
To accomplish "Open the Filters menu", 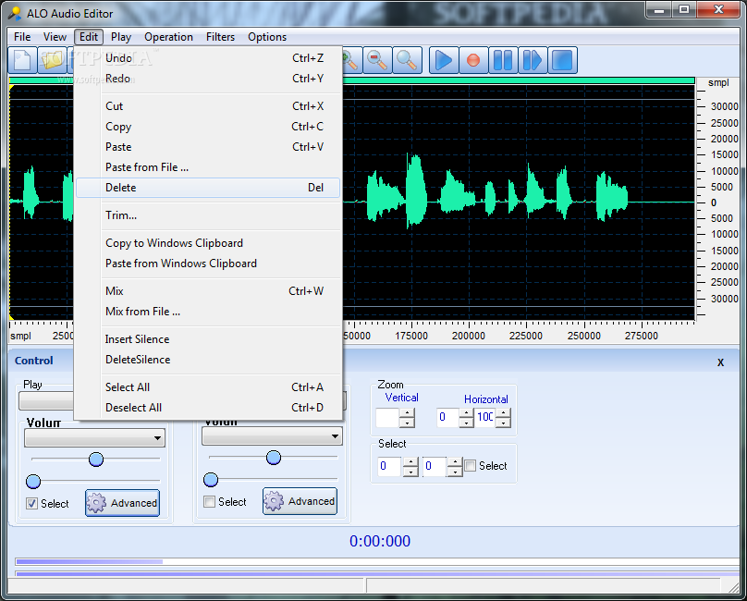I will pos(220,37).
